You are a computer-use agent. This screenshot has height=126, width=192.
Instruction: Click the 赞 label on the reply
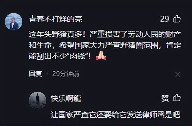coord(165,98)
